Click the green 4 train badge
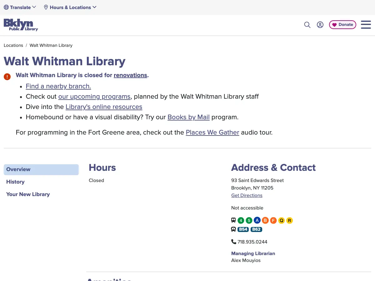The image size is (375, 281). pyautogui.click(x=241, y=220)
